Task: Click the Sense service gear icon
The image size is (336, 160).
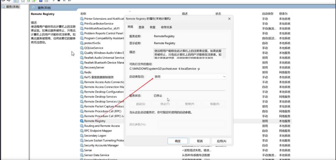Action: click(x=82, y=150)
